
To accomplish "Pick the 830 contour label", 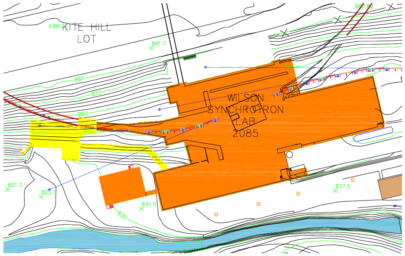I will [x=122, y=215].
